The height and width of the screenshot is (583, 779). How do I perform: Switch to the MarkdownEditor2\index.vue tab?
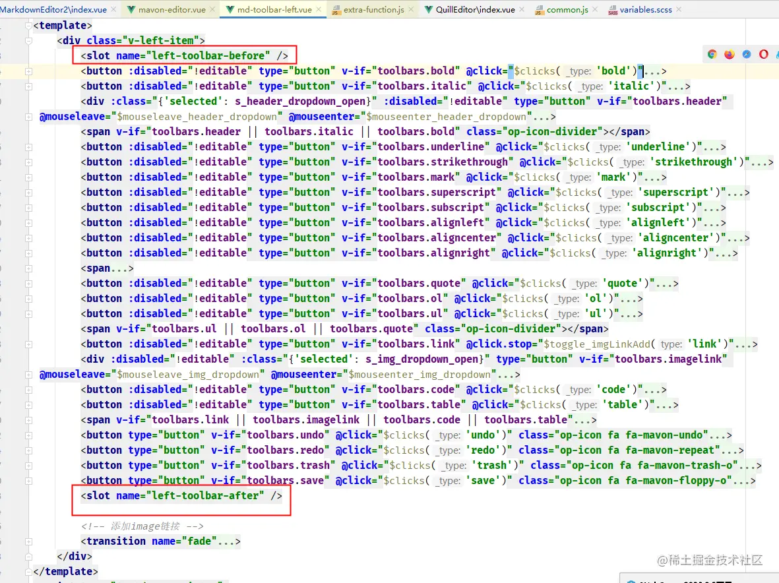(x=53, y=9)
